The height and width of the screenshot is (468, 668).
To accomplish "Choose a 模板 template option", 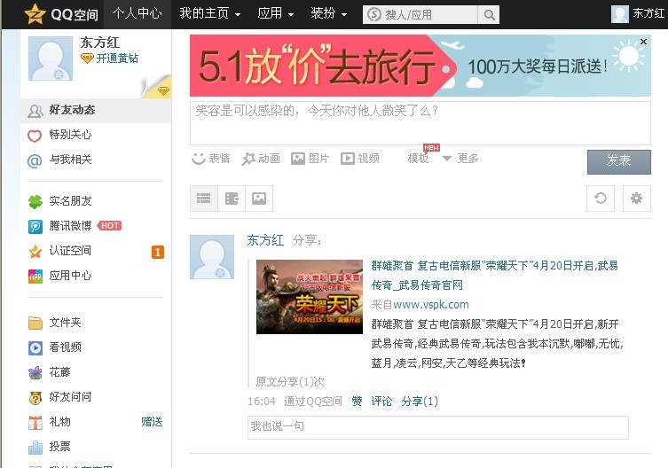I will [419, 159].
